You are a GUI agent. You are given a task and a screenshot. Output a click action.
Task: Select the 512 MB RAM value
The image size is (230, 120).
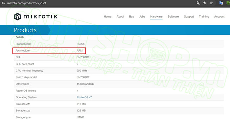pyautogui.click(x=81, y=104)
